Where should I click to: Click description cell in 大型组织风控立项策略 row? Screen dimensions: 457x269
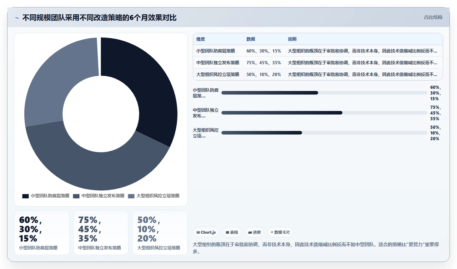point(362,75)
